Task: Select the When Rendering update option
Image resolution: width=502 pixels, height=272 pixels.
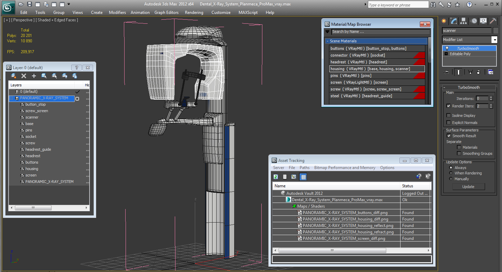Action: click(x=451, y=173)
